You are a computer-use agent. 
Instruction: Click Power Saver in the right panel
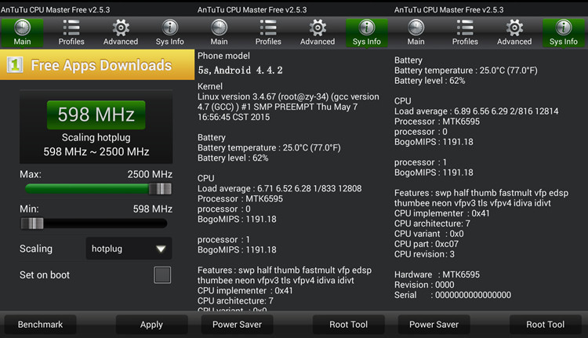[x=434, y=325]
